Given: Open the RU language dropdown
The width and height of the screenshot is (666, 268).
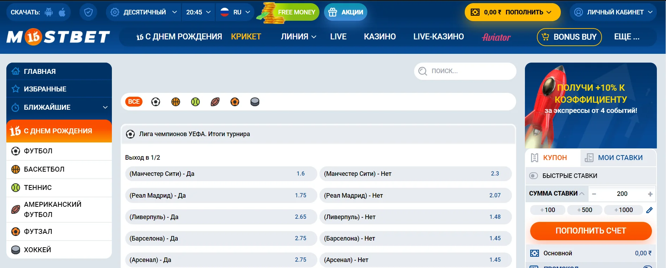Looking at the screenshot, I should point(235,12).
